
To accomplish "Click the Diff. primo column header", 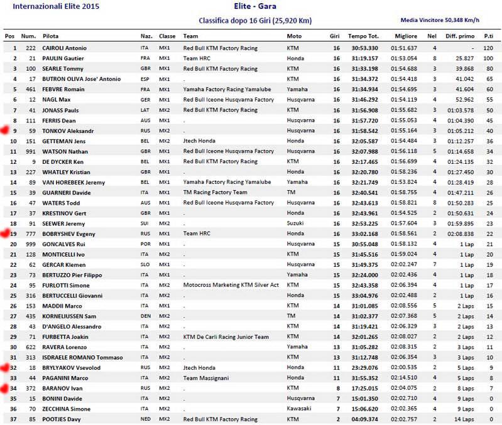I will pyautogui.click(x=460, y=36).
